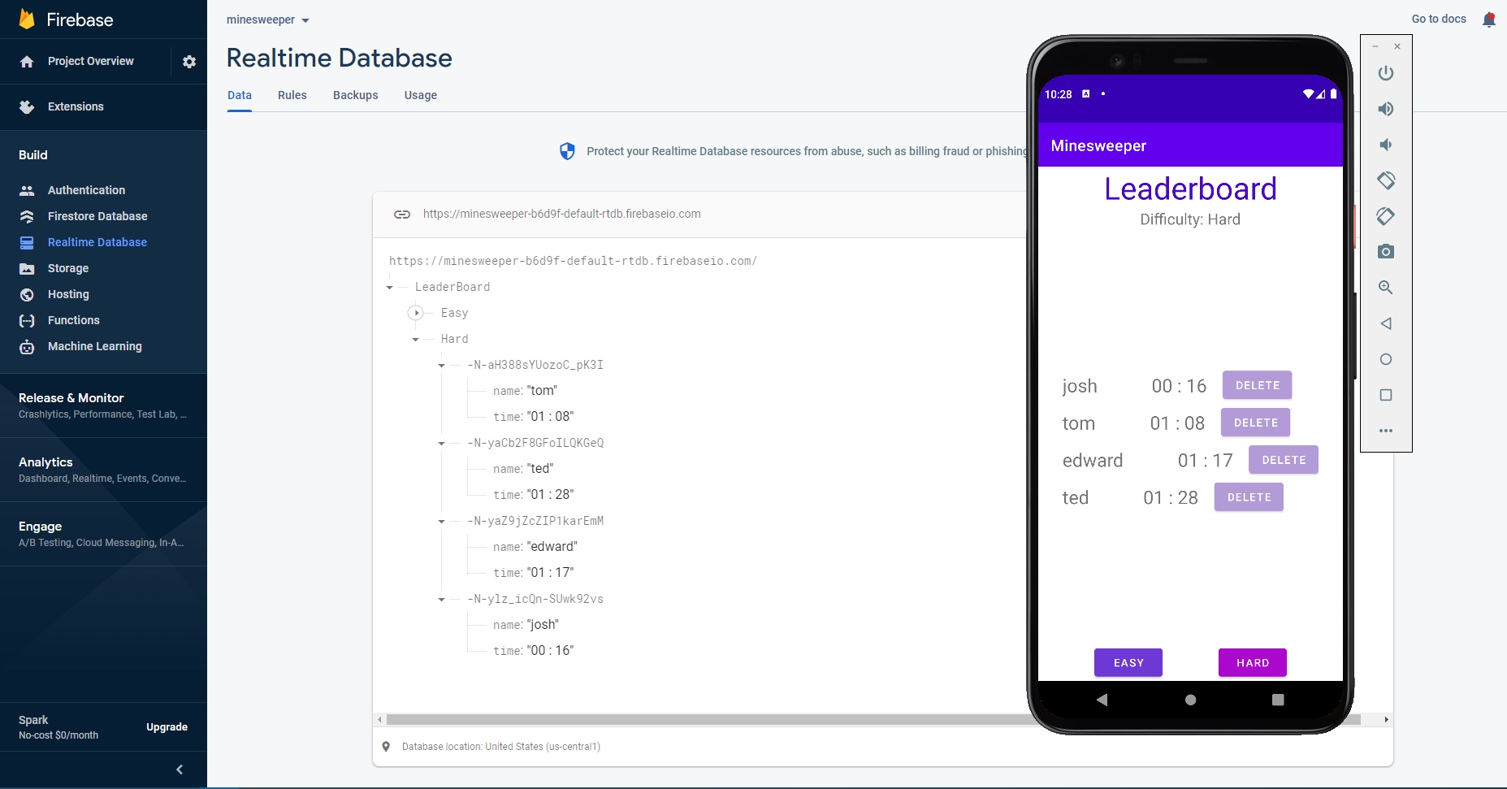Switch to the Backups tab
1507x789 pixels.
(x=356, y=95)
